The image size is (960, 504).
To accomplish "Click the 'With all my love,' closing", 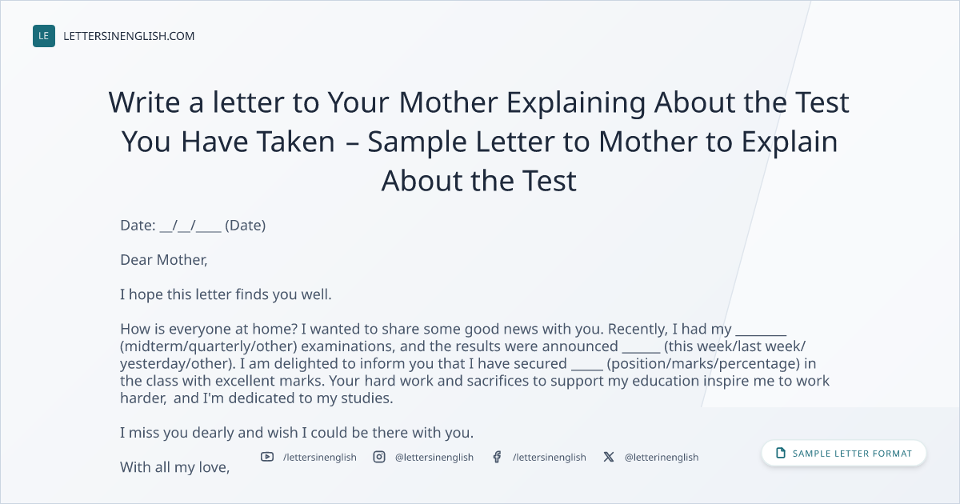I will pos(175,467).
